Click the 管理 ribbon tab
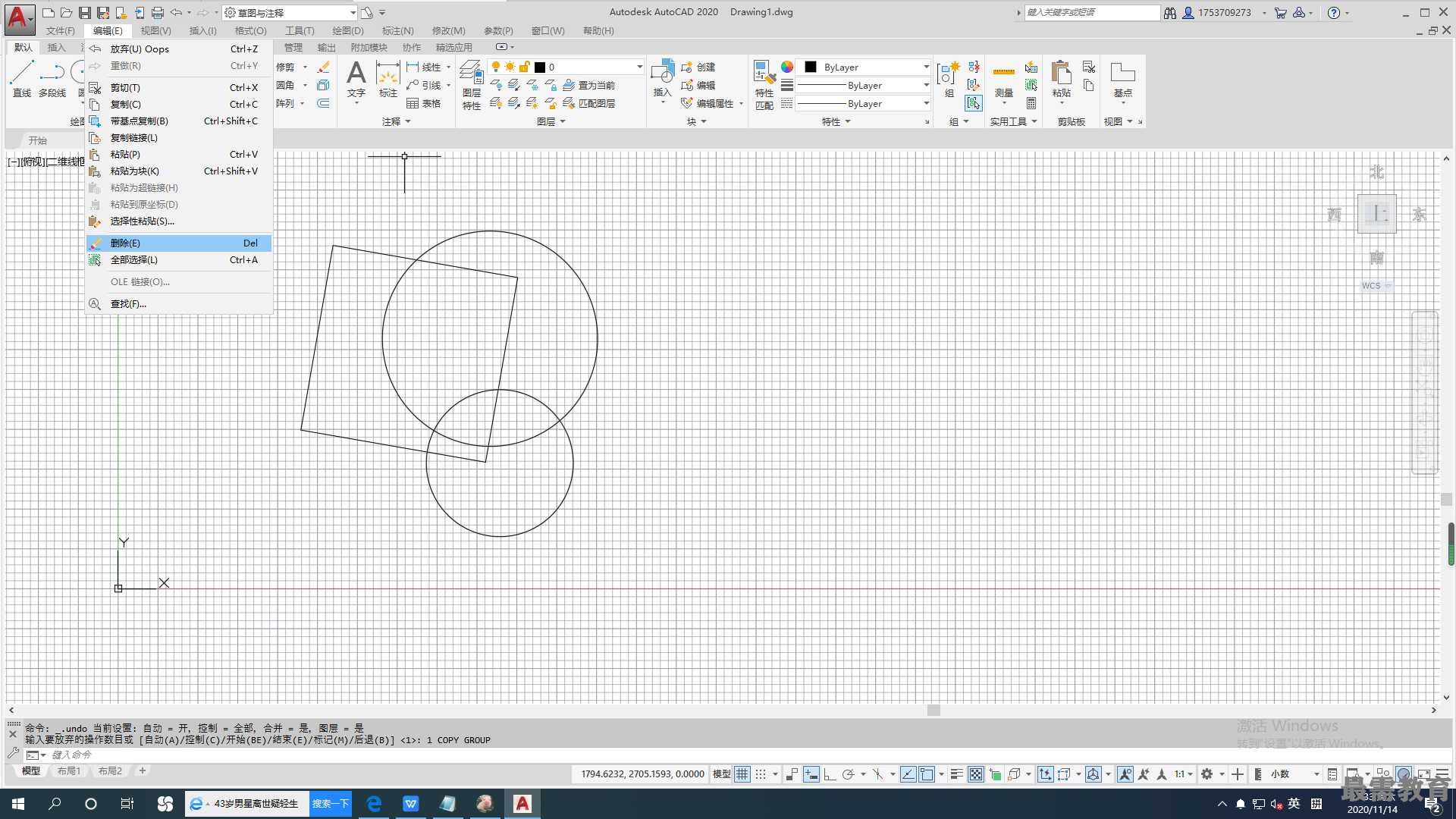Image resolution: width=1456 pixels, height=819 pixels. pyautogui.click(x=293, y=47)
